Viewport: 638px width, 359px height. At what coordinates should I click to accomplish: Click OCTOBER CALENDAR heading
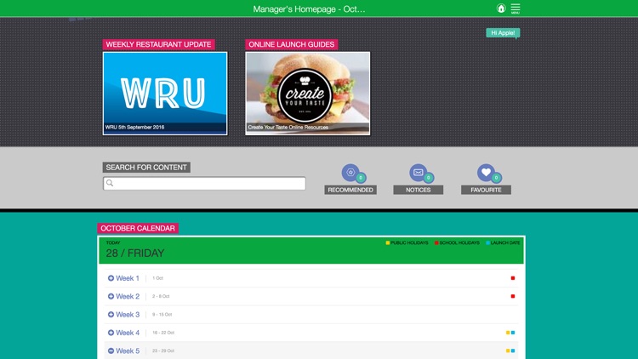pos(138,228)
